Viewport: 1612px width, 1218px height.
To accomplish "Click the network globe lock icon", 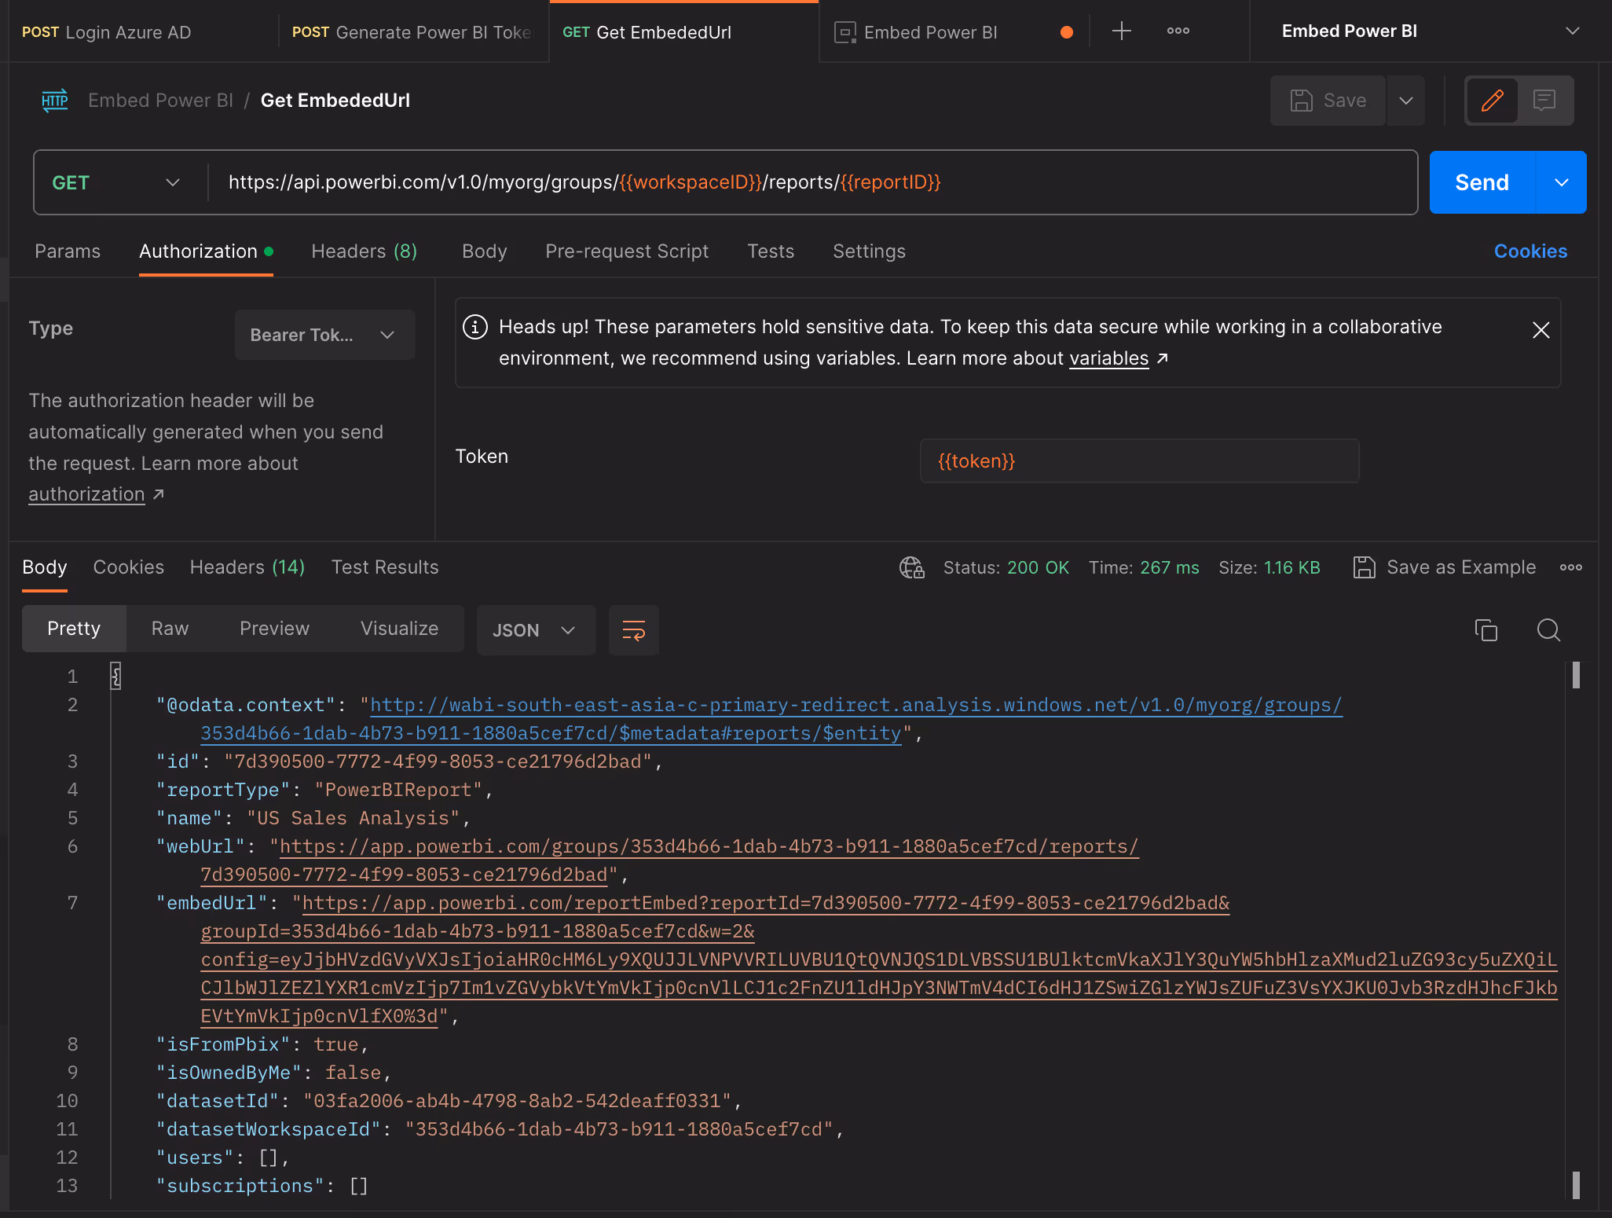I will point(911,567).
